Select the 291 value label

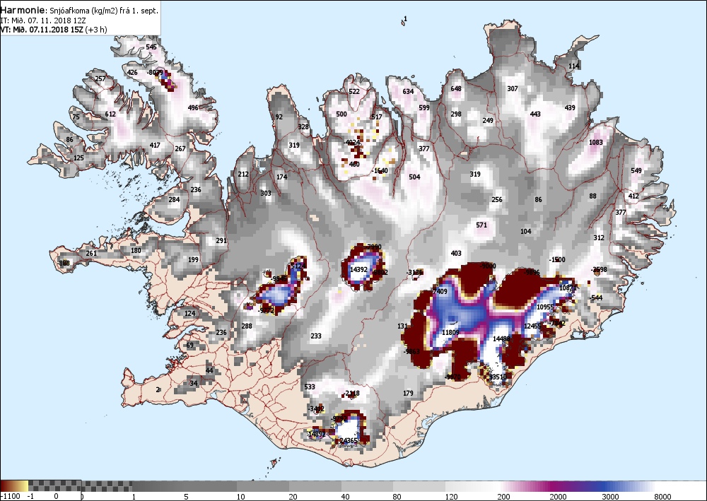[x=221, y=240]
